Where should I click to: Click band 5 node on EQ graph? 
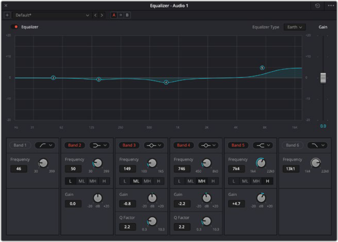[262, 68]
